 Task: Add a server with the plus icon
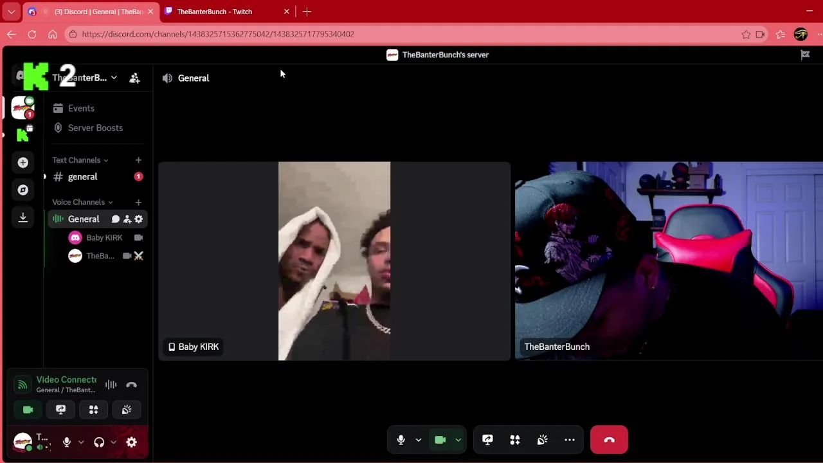(x=23, y=163)
